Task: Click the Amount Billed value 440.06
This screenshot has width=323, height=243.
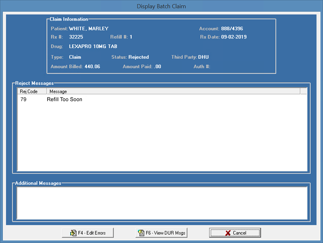Action: [x=92, y=66]
